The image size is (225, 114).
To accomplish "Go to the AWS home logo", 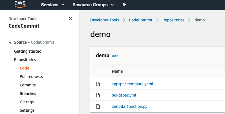I will 20,5.
